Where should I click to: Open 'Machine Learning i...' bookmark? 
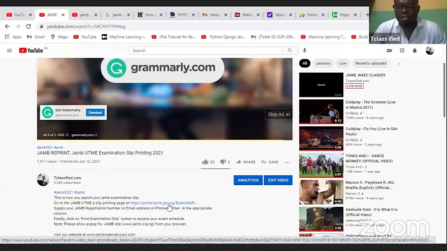tap(124, 37)
